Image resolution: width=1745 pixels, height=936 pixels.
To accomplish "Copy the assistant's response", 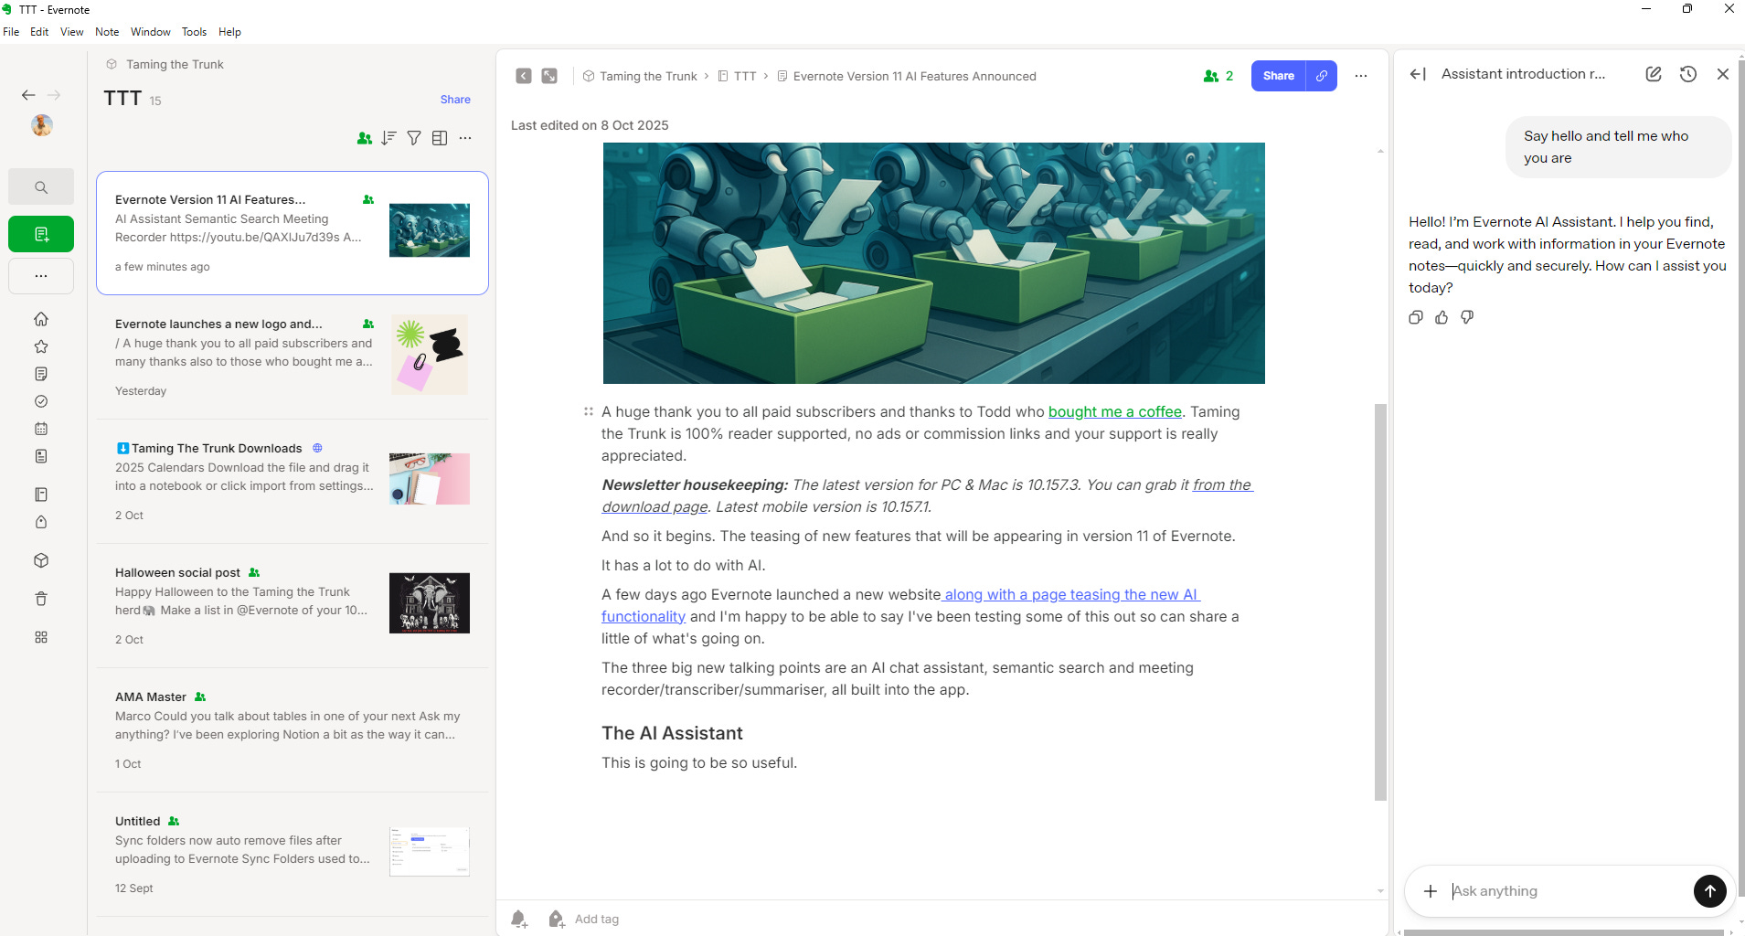I will (1416, 317).
